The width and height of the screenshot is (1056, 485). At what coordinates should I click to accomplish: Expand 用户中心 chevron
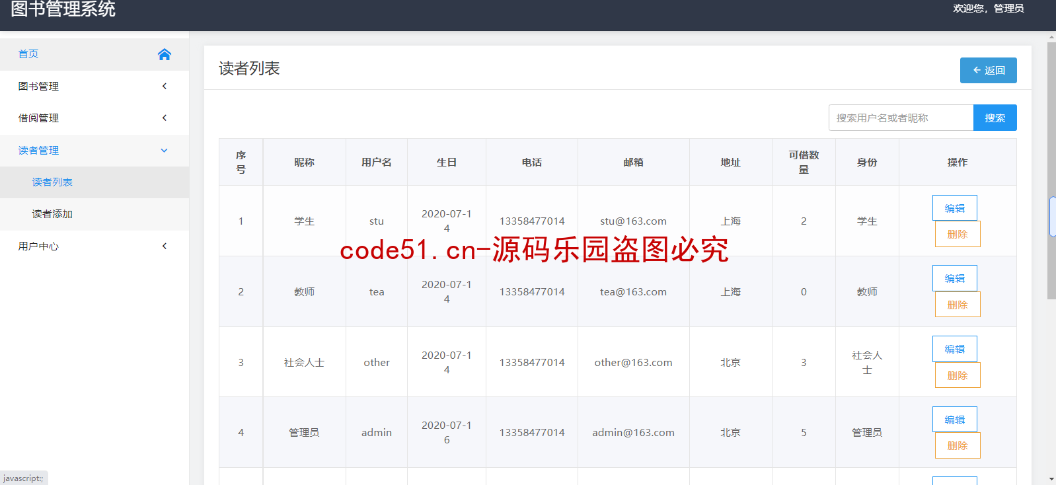[x=165, y=246]
